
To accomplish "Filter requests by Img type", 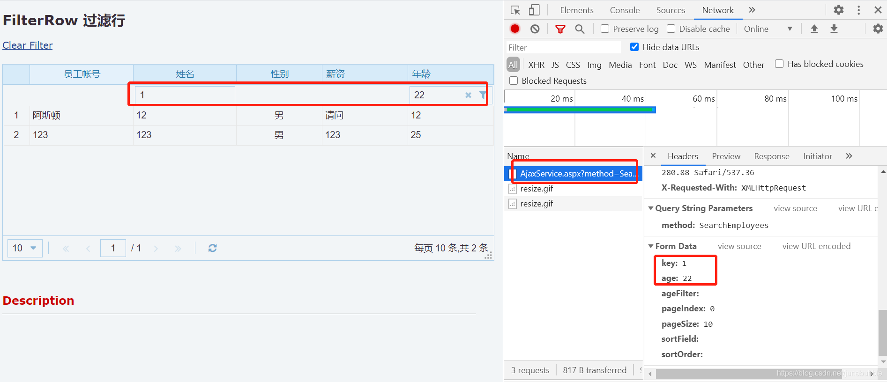I will [594, 65].
